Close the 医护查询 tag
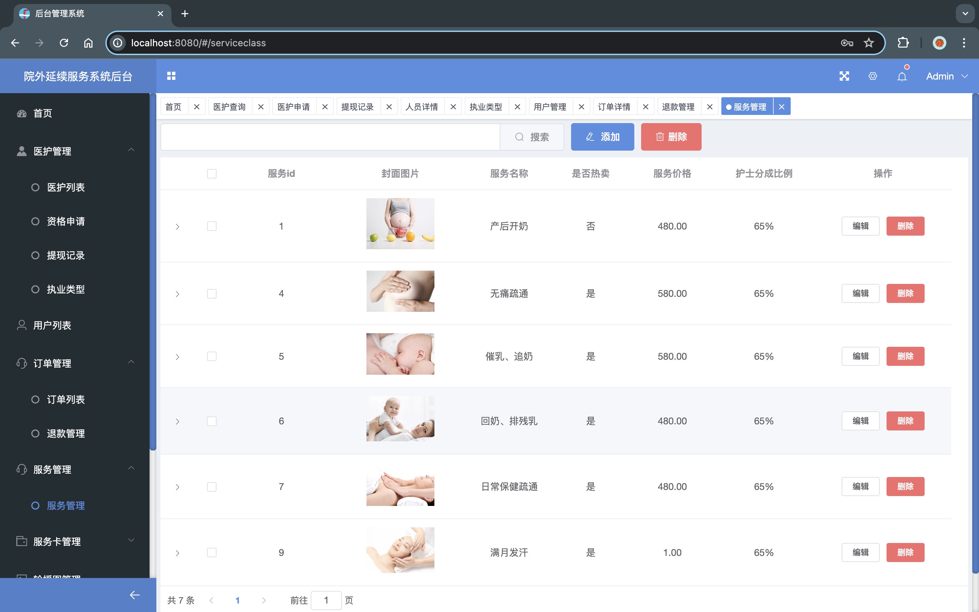The height and width of the screenshot is (612, 979). (x=261, y=107)
